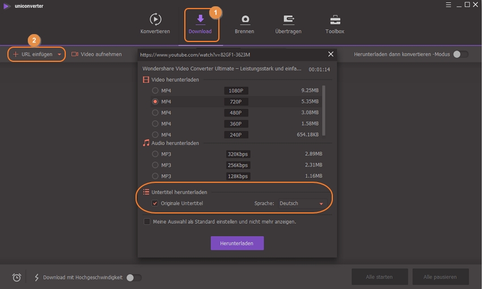The width and height of the screenshot is (482, 289).
Task: Close the download options dialog
Action: [x=331, y=54]
